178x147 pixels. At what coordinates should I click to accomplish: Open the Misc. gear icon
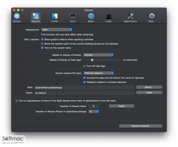point(151,18)
